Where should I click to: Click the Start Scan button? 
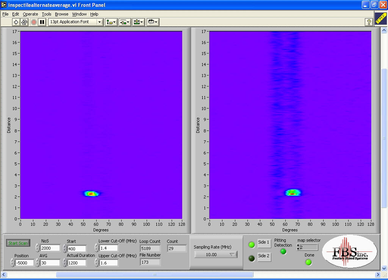[x=18, y=243]
